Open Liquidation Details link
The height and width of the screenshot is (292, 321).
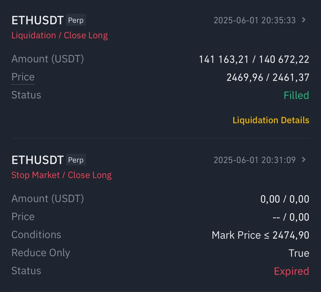[x=271, y=120]
